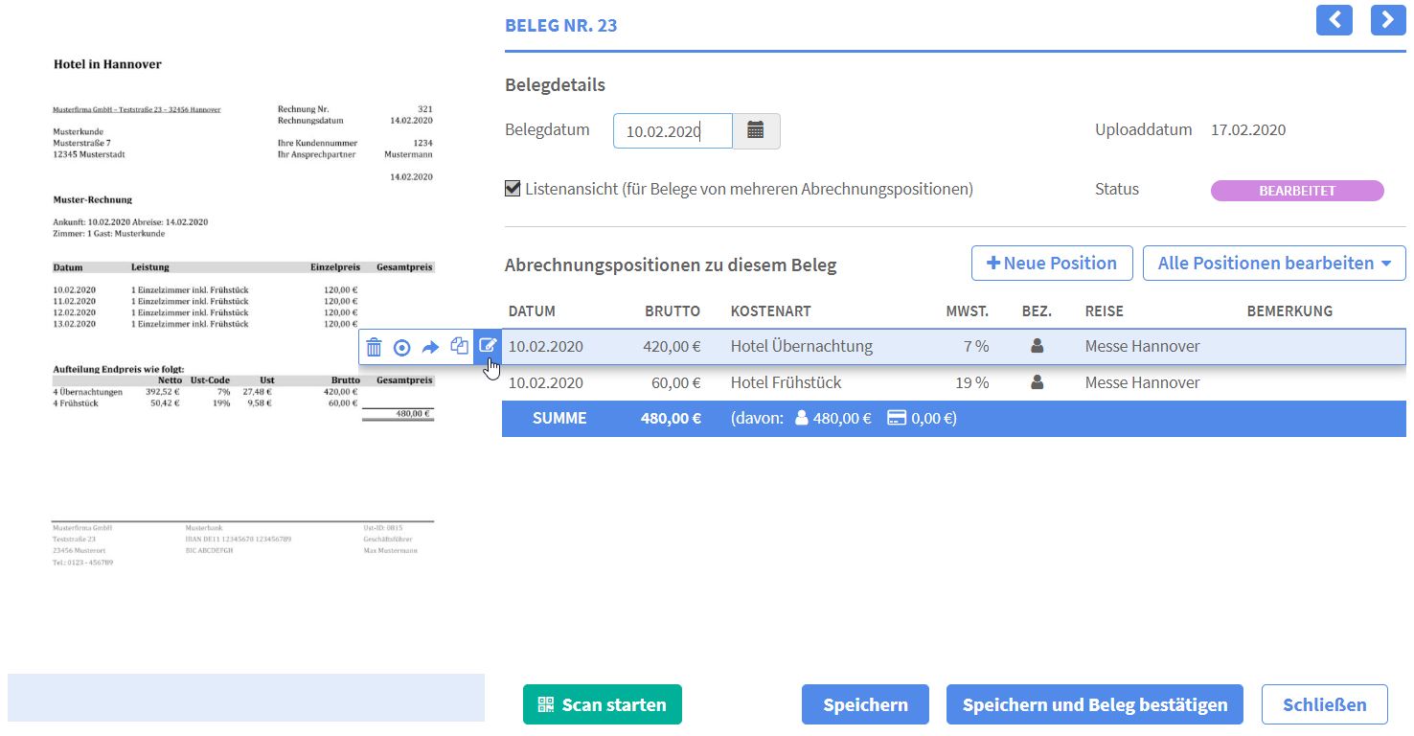Click the BEARBEITET status badge

coord(1297,190)
